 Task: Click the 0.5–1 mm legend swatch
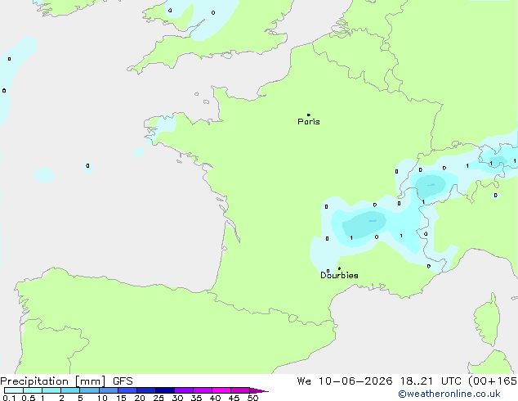(x=33, y=390)
